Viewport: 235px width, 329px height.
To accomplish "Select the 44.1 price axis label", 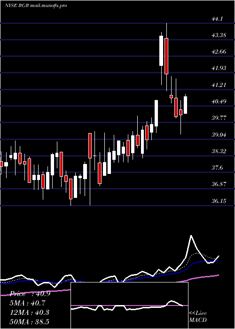I will point(217,19).
